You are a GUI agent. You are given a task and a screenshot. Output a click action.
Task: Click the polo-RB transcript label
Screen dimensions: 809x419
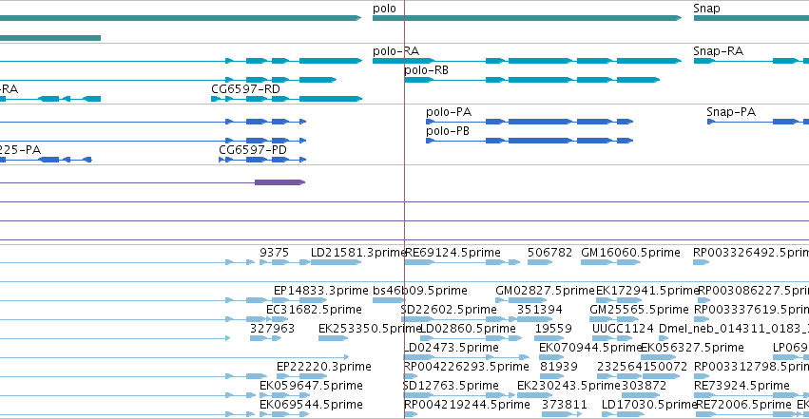(x=426, y=70)
